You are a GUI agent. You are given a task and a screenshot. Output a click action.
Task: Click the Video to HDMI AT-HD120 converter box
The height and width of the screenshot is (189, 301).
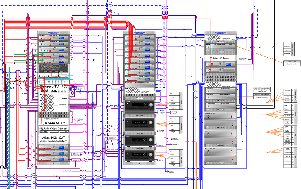243,59
